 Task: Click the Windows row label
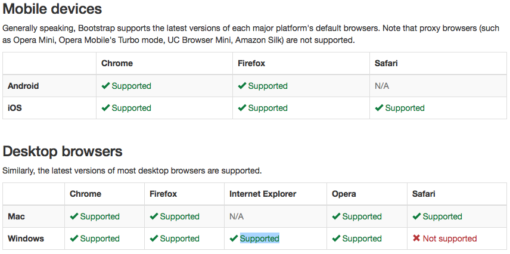click(x=26, y=238)
